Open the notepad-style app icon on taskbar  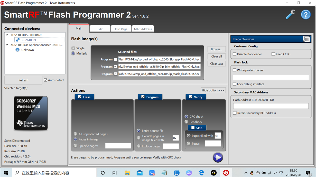(164, 173)
